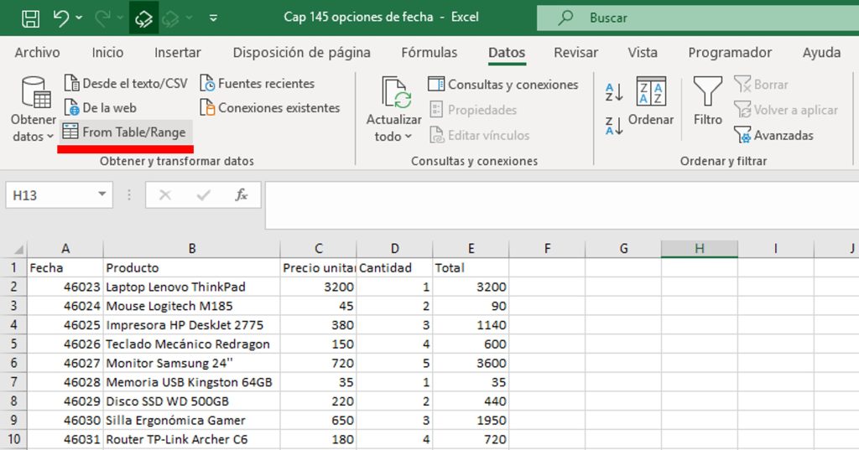Click the cell "Total"
Viewport: 859px width, 450px height.
pos(471,267)
